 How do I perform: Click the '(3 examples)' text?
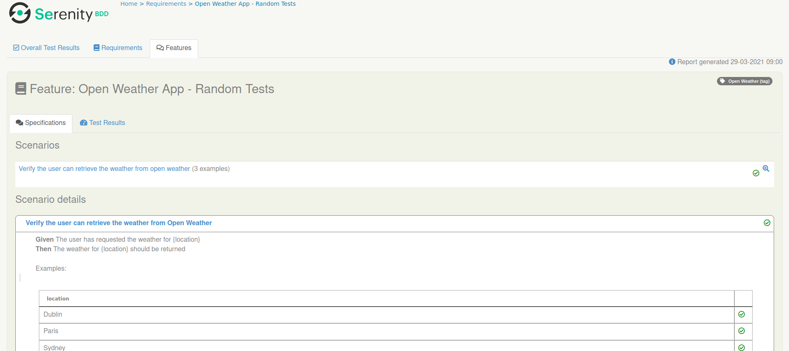[x=211, y=169]
